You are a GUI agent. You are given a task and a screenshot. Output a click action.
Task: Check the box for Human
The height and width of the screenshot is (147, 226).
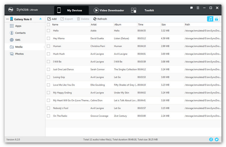[x=48, y=46]
